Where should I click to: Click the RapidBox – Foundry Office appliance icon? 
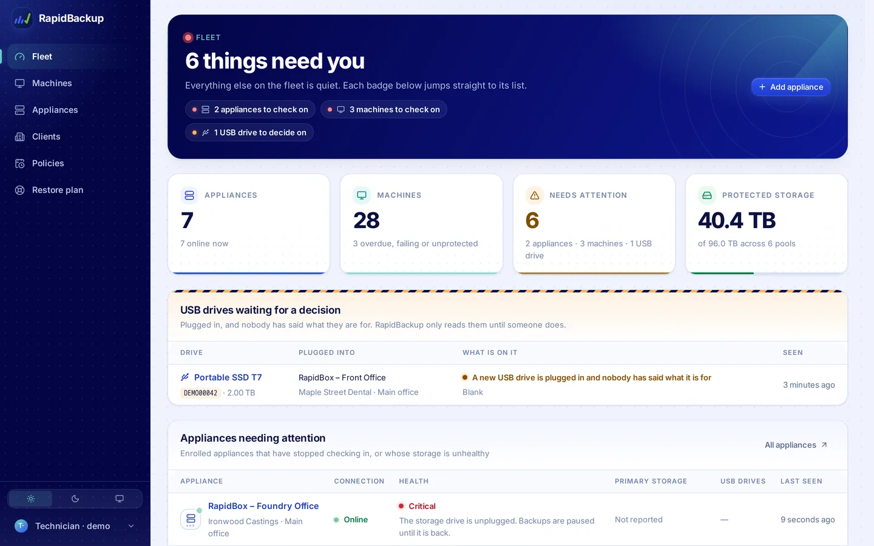point(191,519)
